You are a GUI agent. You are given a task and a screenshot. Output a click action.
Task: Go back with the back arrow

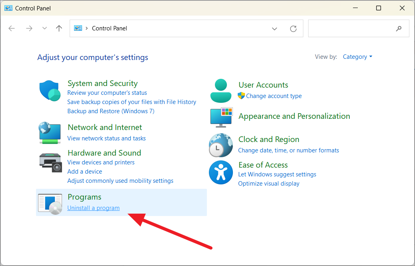tap(12, 28)
